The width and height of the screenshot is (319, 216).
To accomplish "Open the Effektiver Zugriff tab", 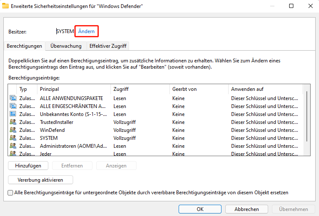I will pos(108,46).
